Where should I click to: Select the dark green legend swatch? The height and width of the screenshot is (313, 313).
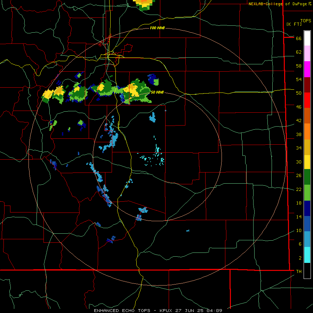(x=307, y=177)
